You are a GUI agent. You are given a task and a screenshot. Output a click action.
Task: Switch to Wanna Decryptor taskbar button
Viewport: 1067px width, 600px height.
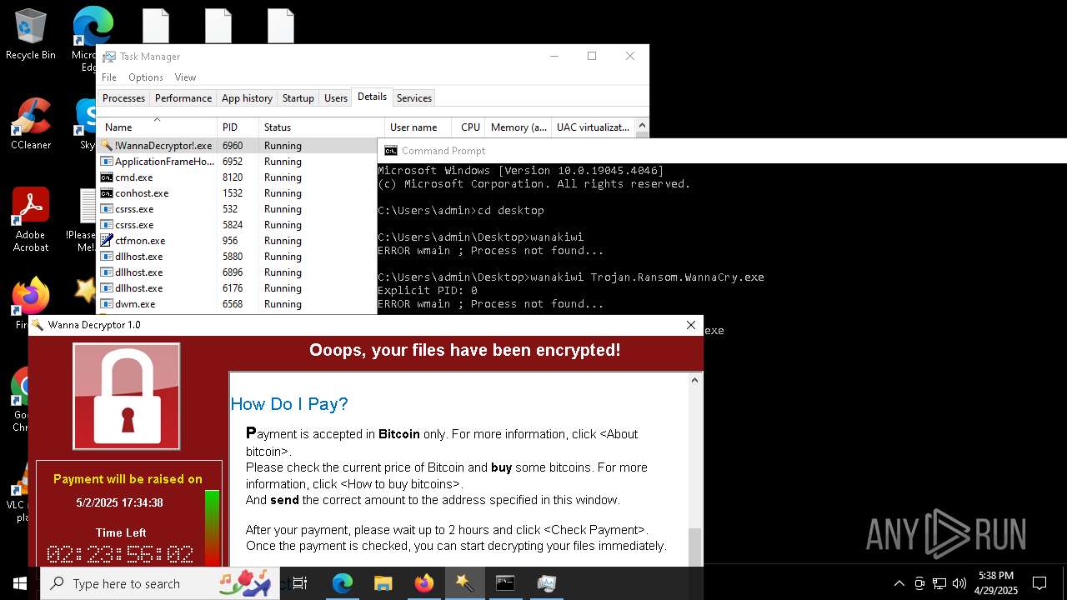[x=464, y=583]
